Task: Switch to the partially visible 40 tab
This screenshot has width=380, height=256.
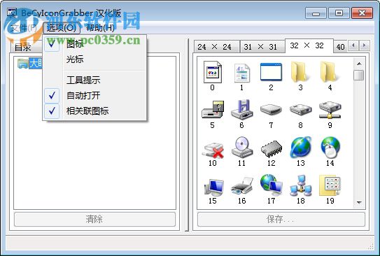Action: pyautogui.click(x=341, y=47)
